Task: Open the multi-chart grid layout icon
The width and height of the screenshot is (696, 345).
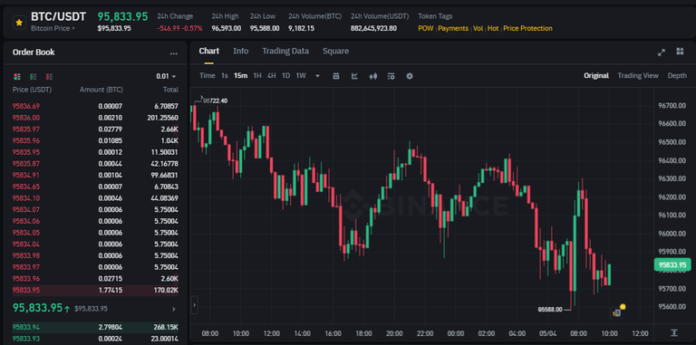Action: pos(680,52)
